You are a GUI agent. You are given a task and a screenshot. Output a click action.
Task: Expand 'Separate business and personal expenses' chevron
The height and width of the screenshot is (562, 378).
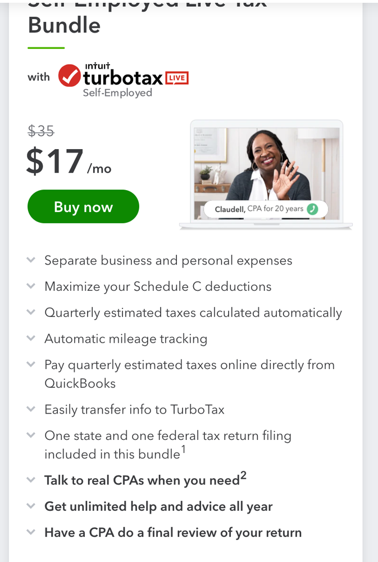pos(31,260)
